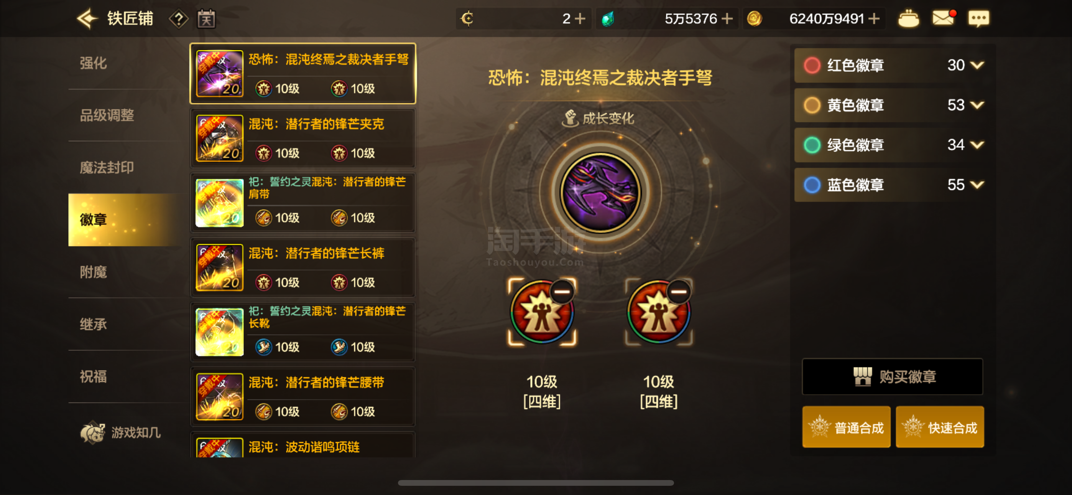Screen dimensions: 1072x495
Task: Select 混沌：潜行者的锋芒夹克 equipment entry
Action: pyautogui.click(x=303, y=139)
